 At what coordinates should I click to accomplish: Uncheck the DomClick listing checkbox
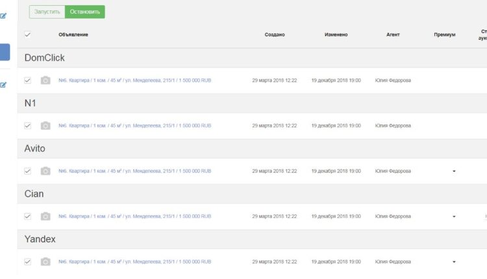point(27,80)
